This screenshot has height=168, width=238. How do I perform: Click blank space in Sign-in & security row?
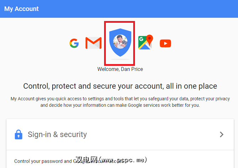pos(153,135)
